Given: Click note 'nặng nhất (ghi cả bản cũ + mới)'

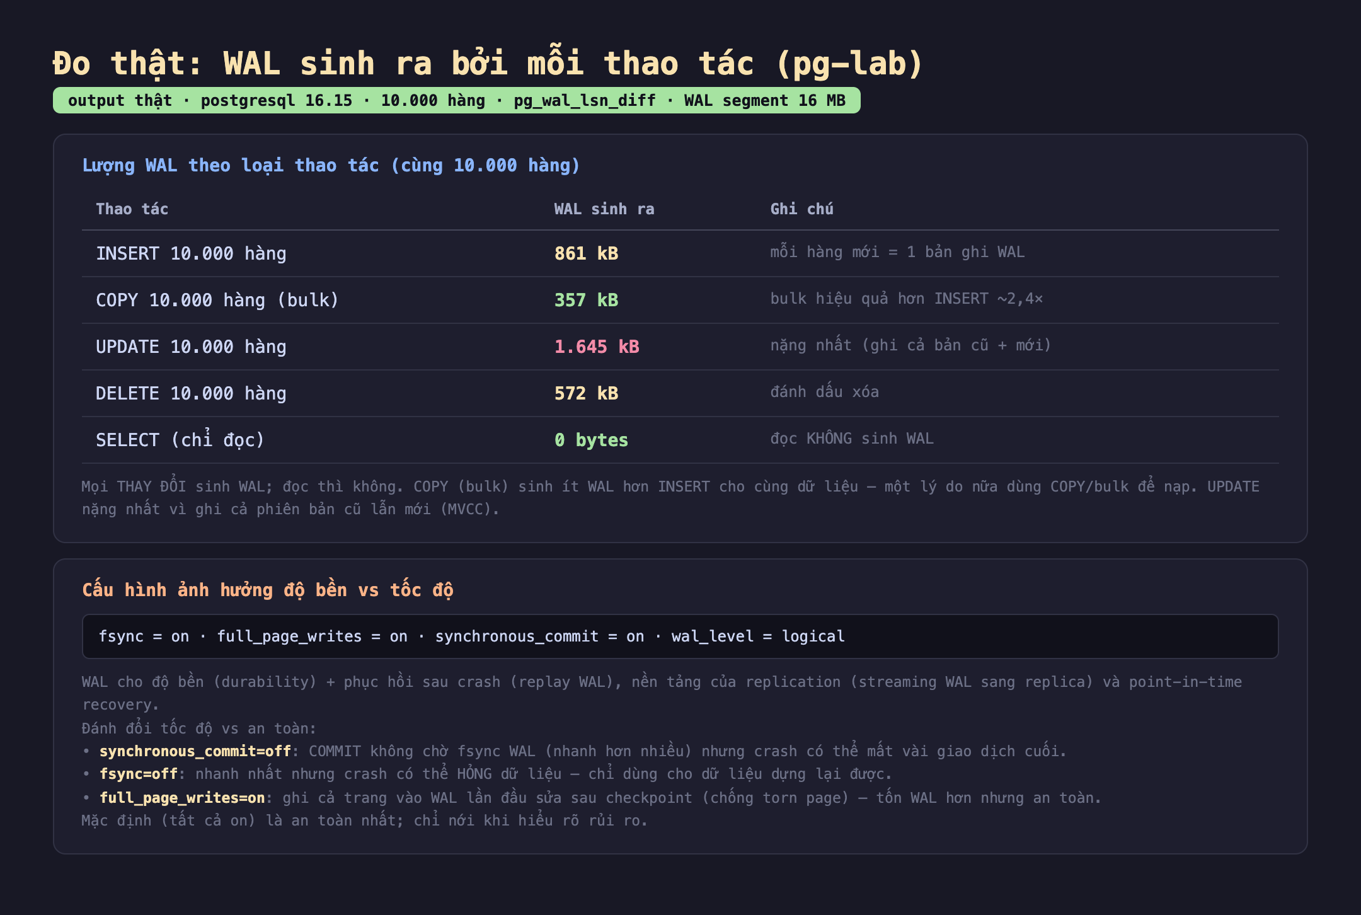Looking at the screenshot, I should click(910, 345).
